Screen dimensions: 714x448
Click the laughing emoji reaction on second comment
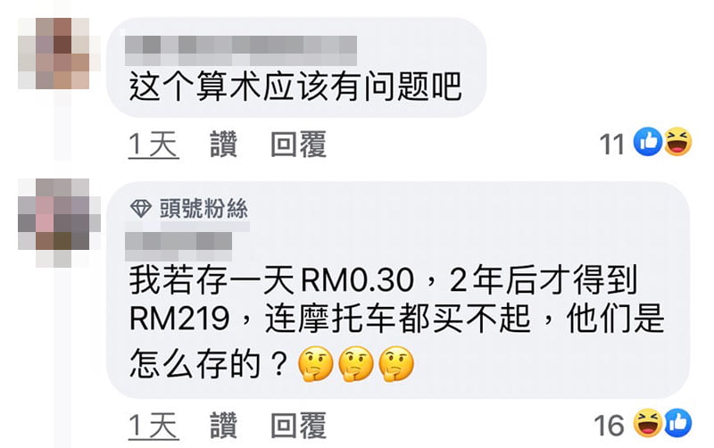[x=648, y=423]
